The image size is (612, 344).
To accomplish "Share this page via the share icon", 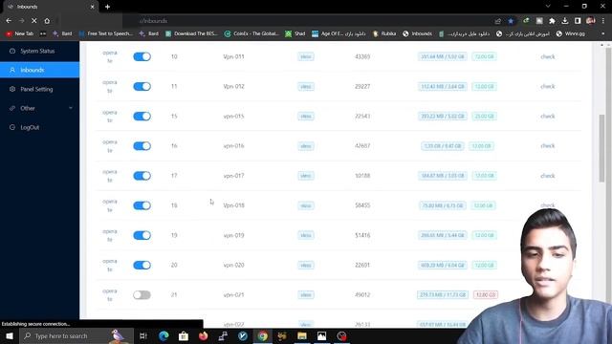I will tap(497, 21).
